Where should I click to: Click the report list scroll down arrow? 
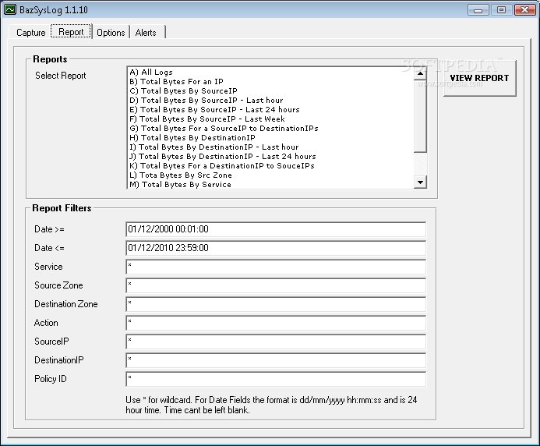[420, 182]
